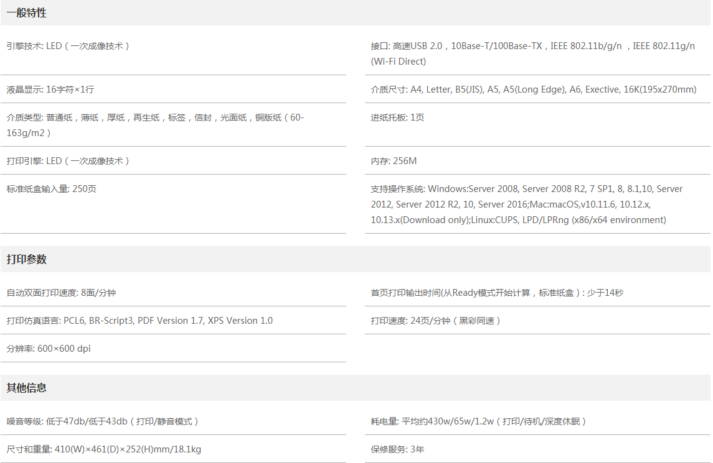Click the 液晶显示 16字符×1行 entry

pyautogui.click(x=50, y=89)
